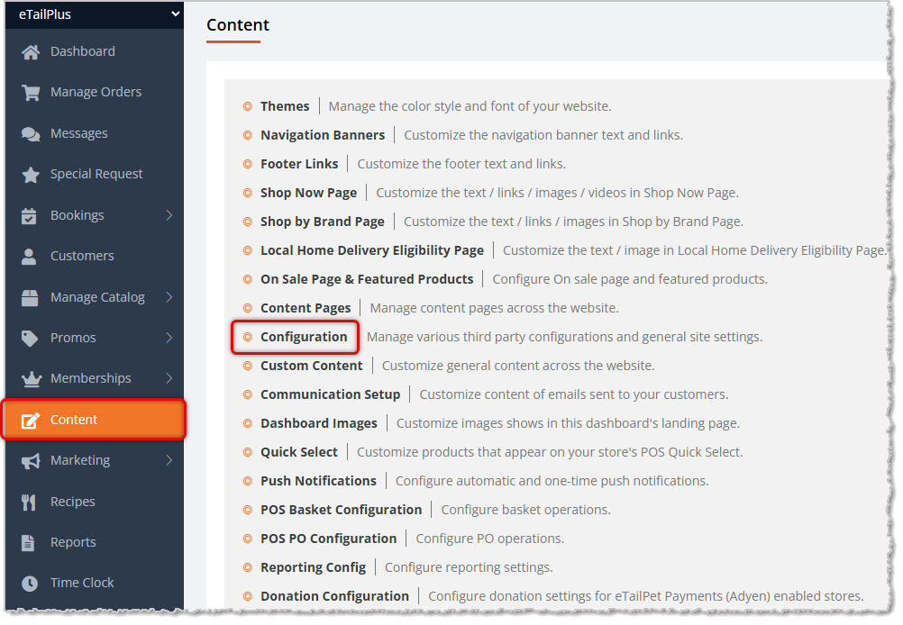Expand the Marketing submenu chevron

pyautogui.click(x=169, y=460)
